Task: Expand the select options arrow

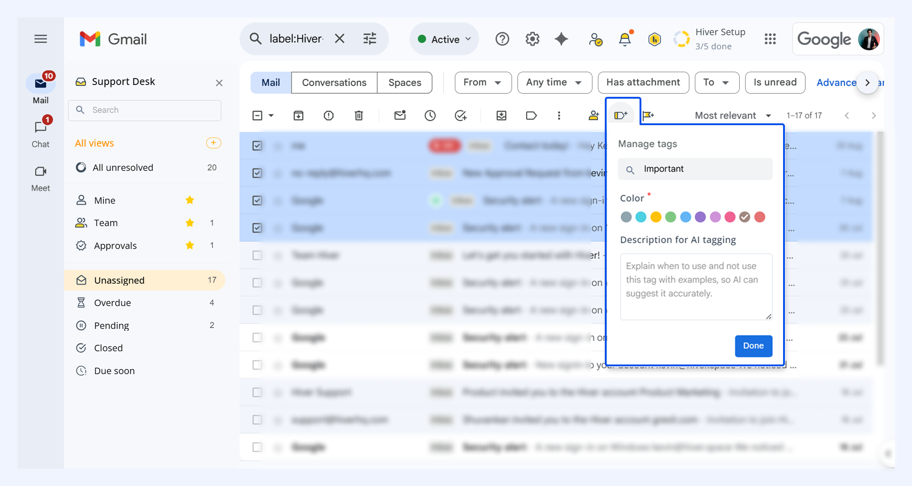Action: pos(271,116)
